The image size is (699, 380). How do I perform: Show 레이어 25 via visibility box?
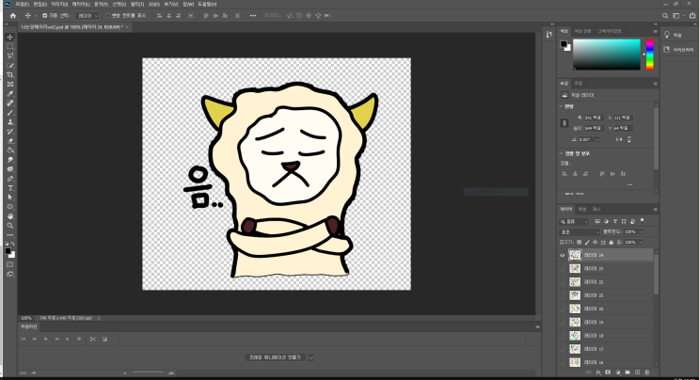(563, 295)
